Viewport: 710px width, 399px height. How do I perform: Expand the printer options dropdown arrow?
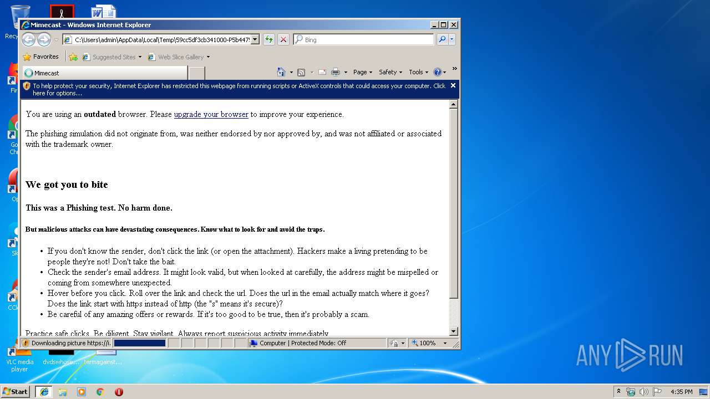346,73
